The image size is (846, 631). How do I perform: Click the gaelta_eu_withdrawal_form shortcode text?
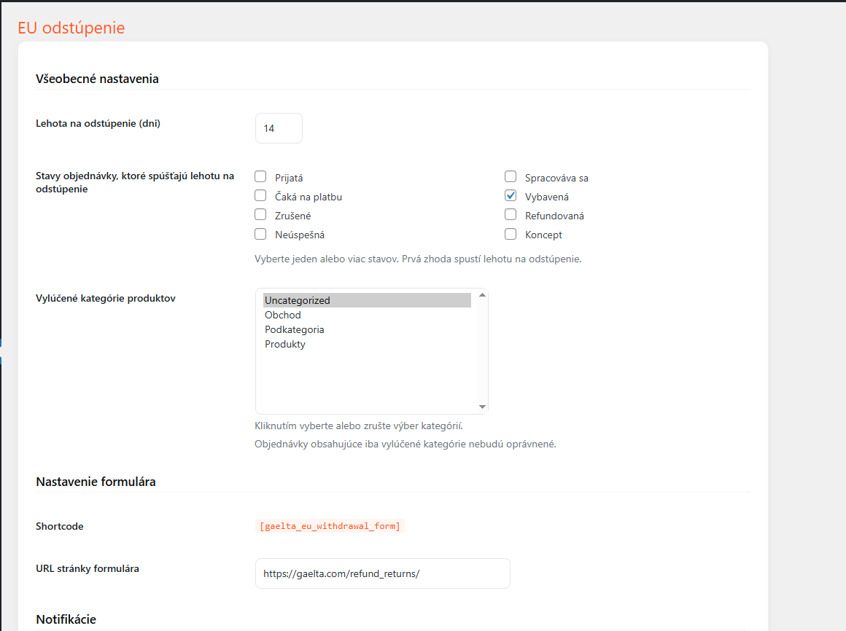click(330, 526)
